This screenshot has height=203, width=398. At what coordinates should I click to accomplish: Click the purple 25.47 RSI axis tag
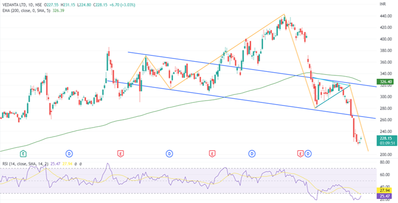pos(384,195)
